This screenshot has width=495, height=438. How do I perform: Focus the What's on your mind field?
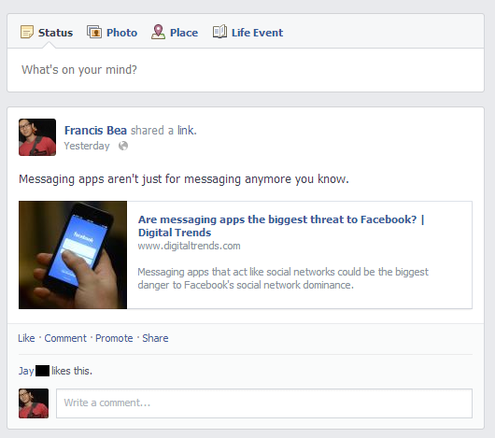point(246,70)
